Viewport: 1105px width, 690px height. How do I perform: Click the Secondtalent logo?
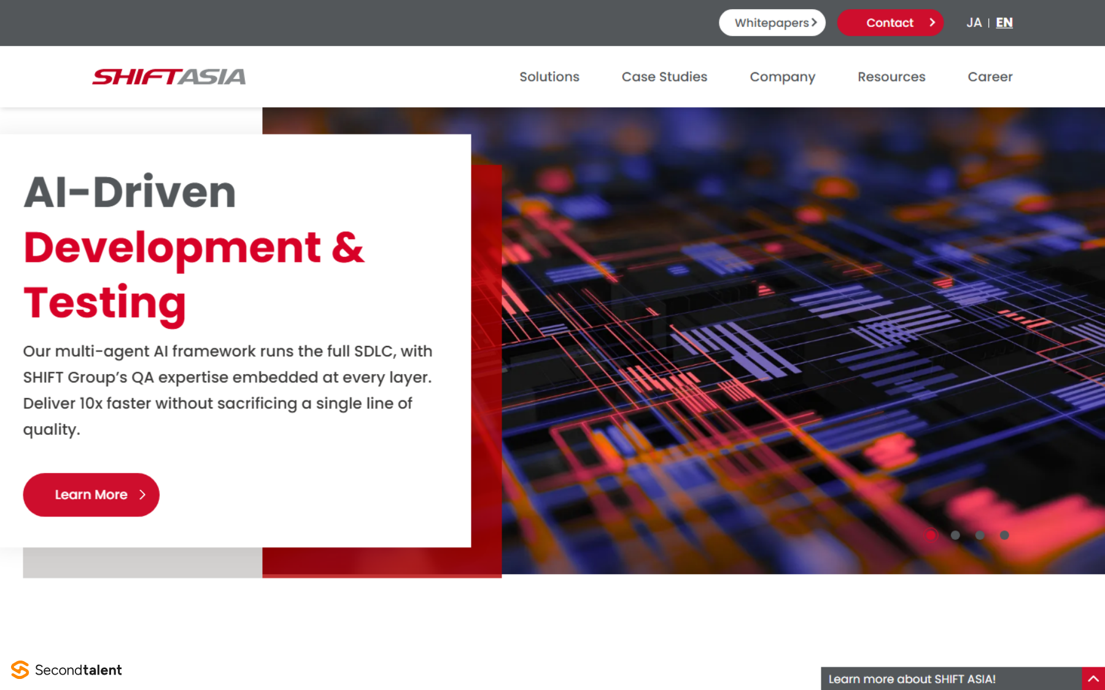[x=66, y=670]
